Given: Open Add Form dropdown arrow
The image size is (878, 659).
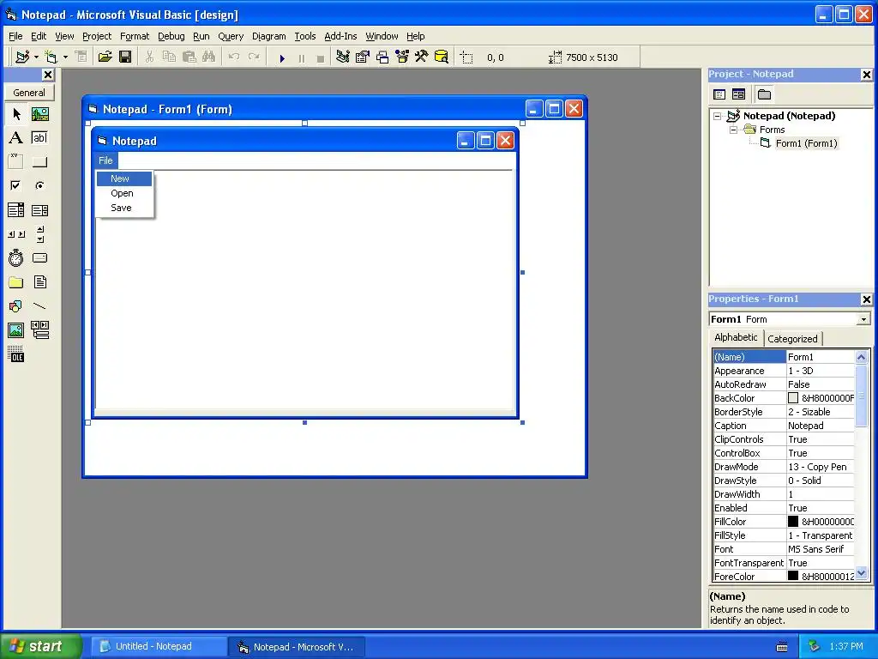Looking at the screenshot, I should pyautogui.click(x=65, y=57).
